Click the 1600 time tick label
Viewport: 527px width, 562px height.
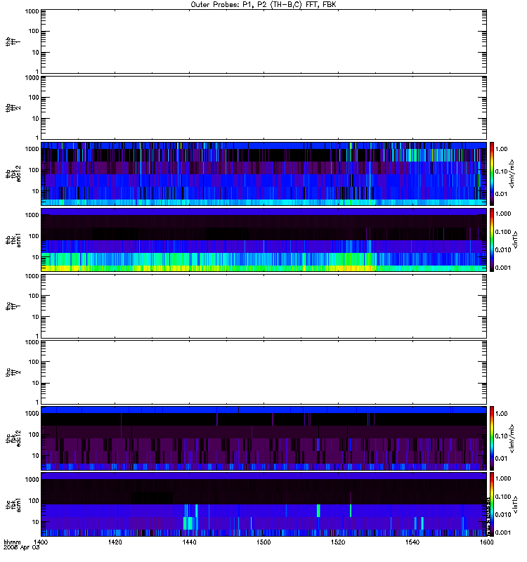(486, 542)
